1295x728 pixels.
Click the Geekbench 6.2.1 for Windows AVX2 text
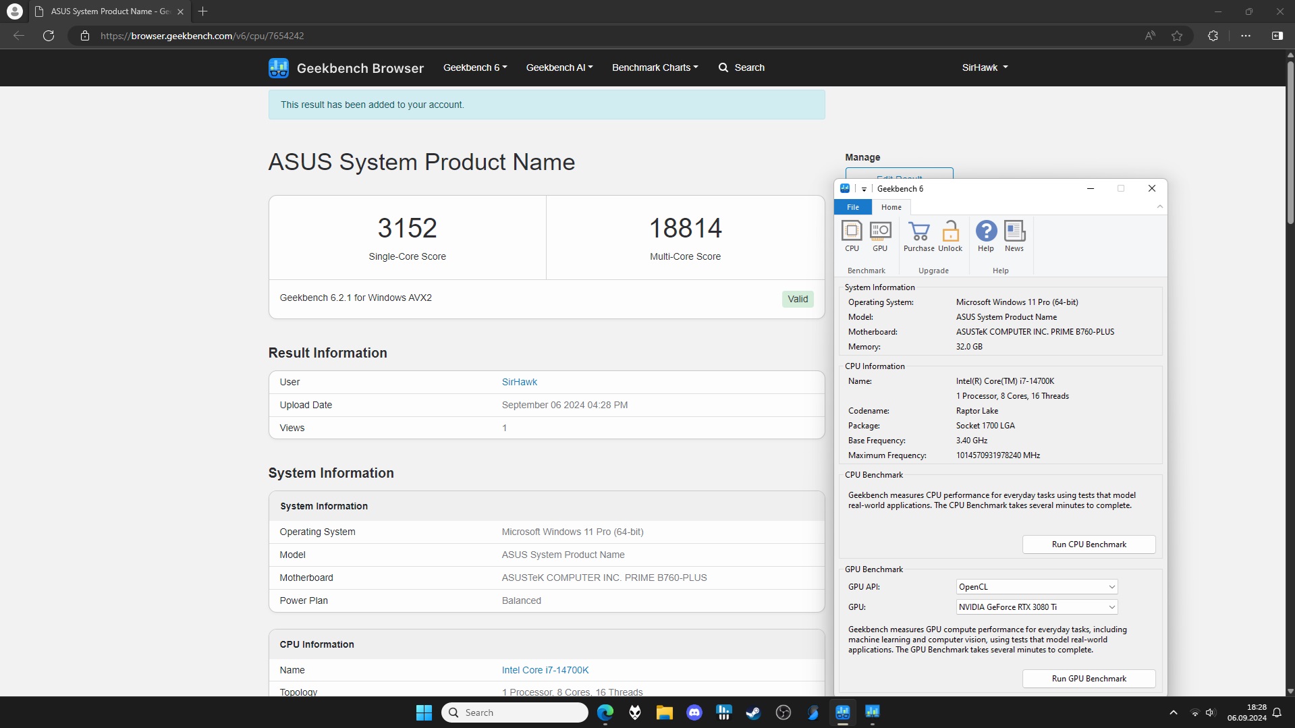[x=356, y=298]
